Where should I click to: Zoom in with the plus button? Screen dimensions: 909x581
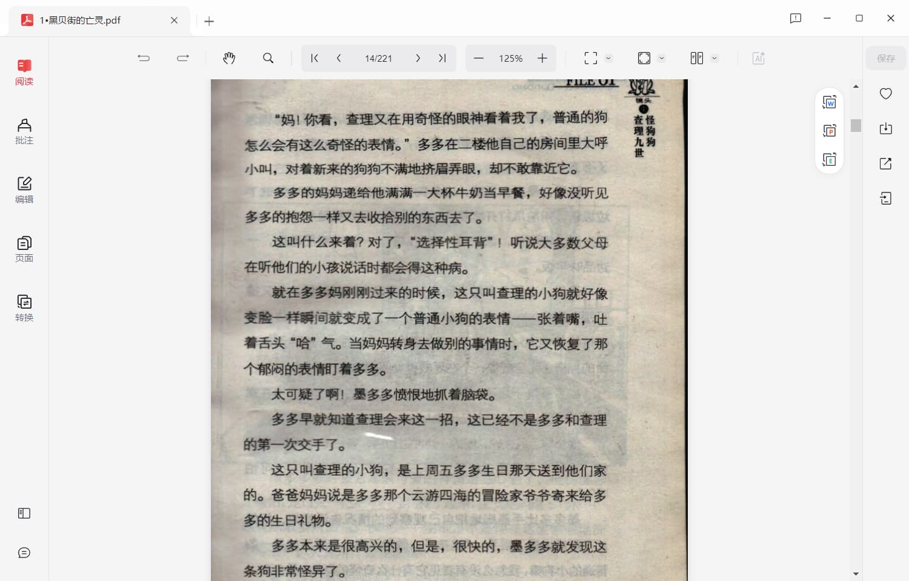click(542, 58)
